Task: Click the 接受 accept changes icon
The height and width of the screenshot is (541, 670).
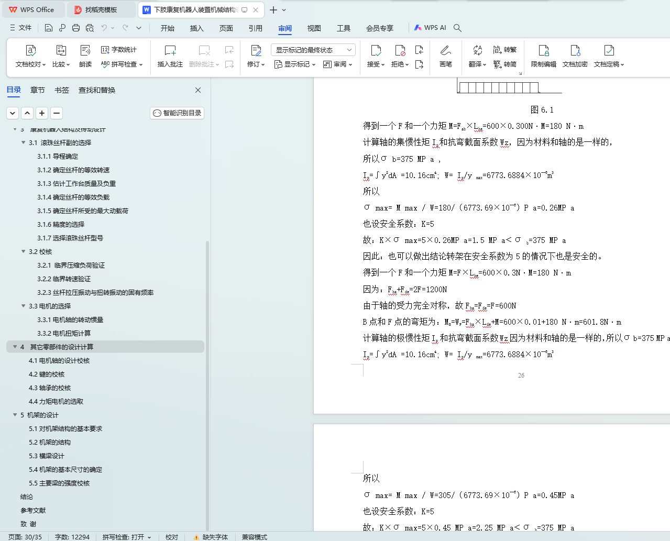Action: (376, 50)
